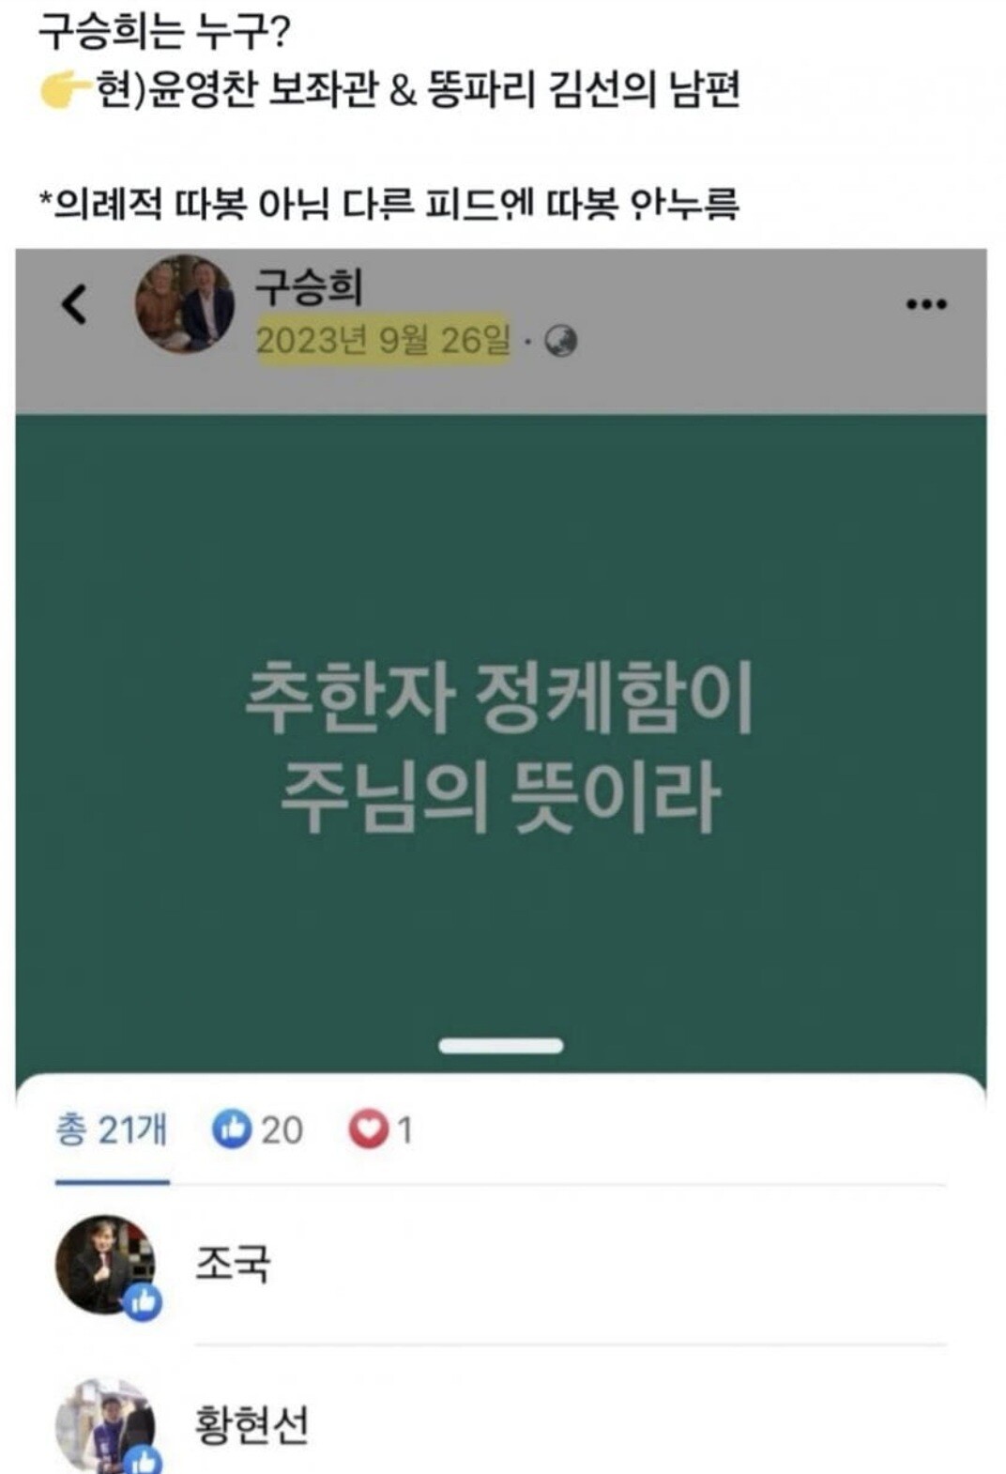Click the like badge on 황현선 avatar

pos(144,1461)
